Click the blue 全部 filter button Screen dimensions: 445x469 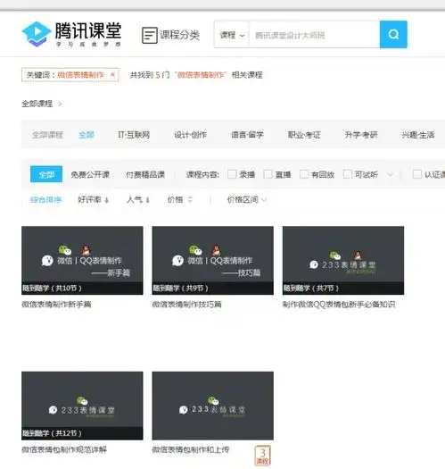click(46, 174)
